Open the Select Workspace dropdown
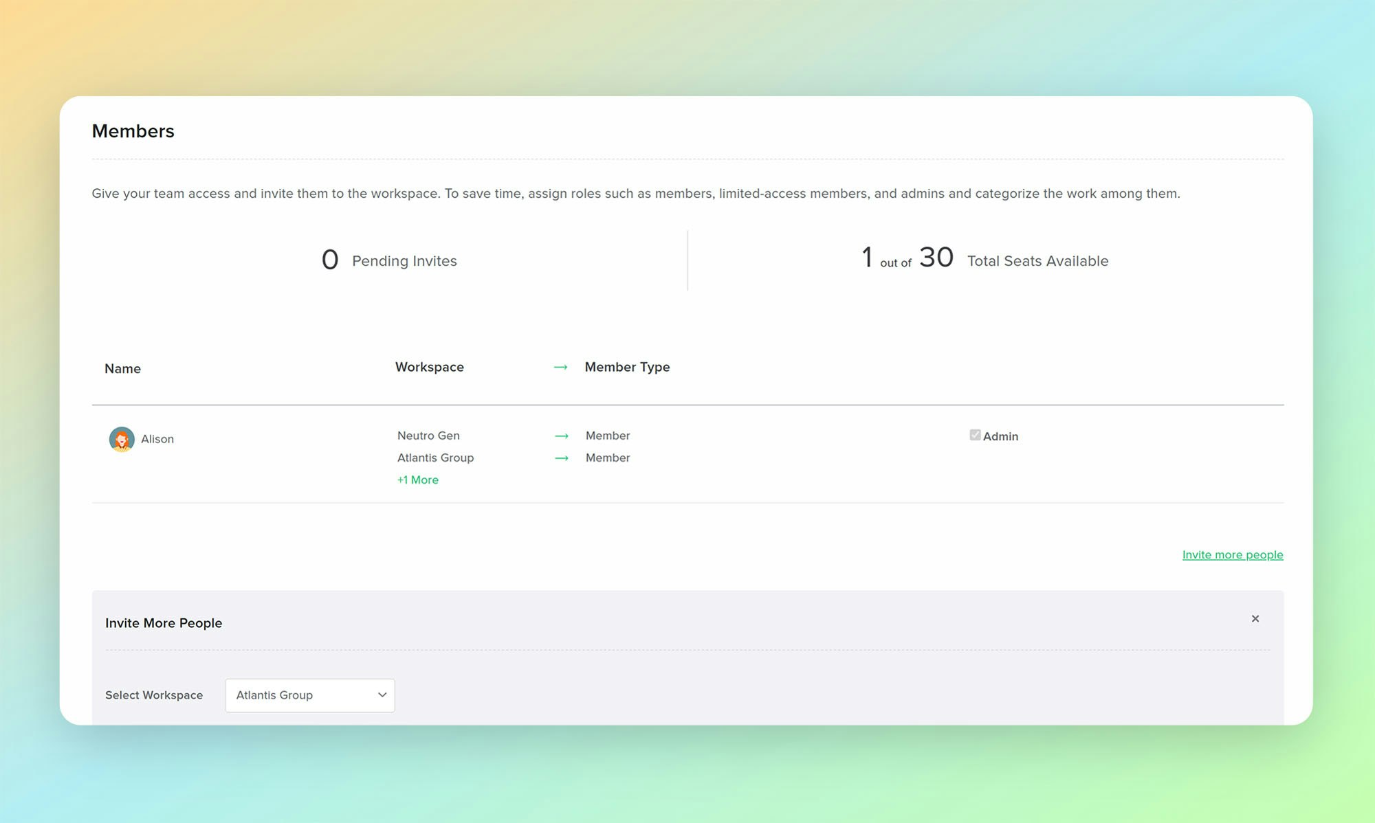This screenshot has width=1375, height=823. click(x=309, y=695)
